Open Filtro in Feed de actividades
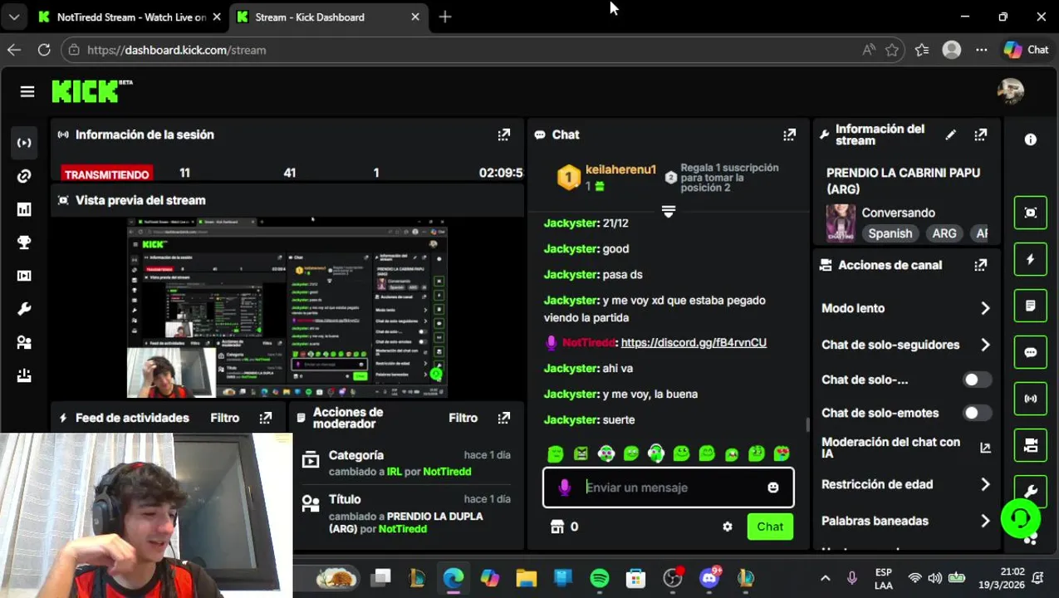 point(224,418)
